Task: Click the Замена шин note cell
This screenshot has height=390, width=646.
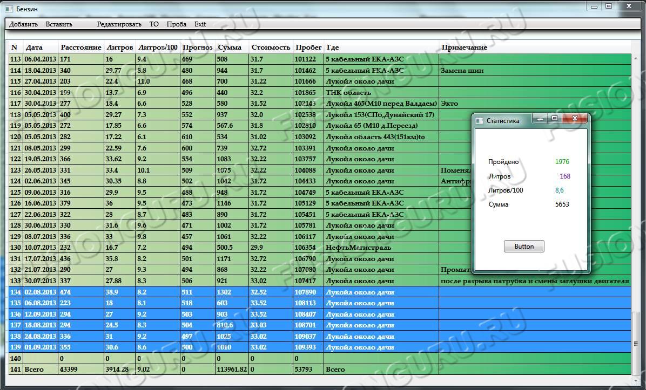Action: pyautogui.click(x=462, y=70)
